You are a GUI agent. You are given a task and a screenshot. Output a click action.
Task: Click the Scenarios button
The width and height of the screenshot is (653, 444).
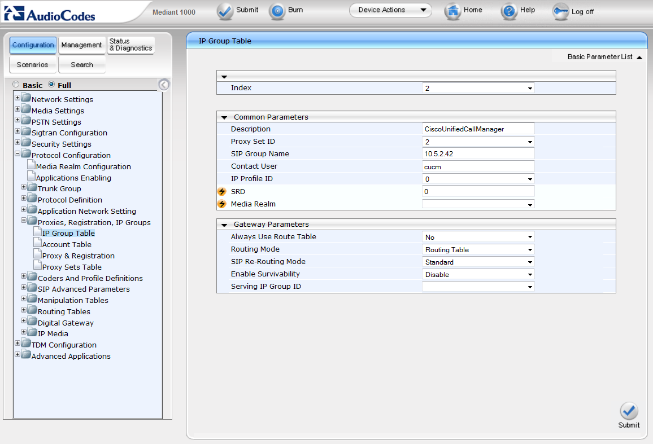(33, 65)
